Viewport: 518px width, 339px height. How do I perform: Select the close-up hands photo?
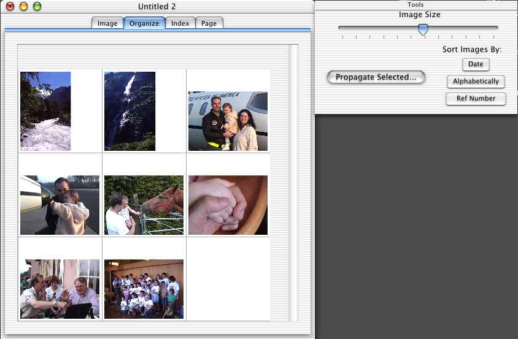click(228, 205)
